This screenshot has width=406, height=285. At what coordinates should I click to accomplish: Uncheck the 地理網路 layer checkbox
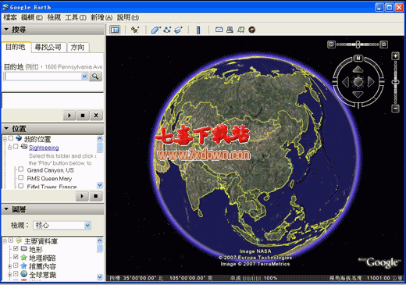tap(16, 257)
